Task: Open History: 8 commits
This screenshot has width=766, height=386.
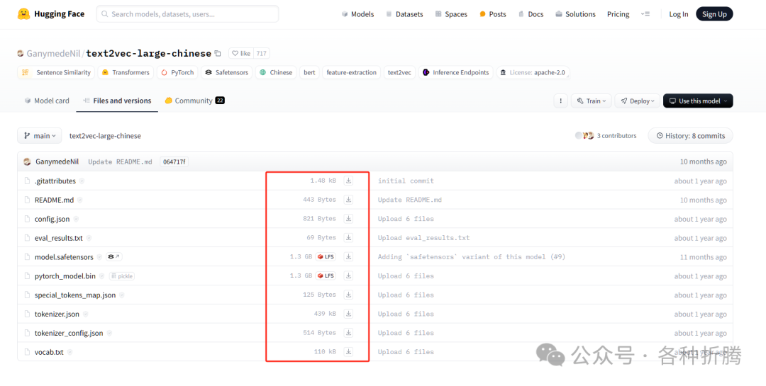Action: (x=690, y=136)
